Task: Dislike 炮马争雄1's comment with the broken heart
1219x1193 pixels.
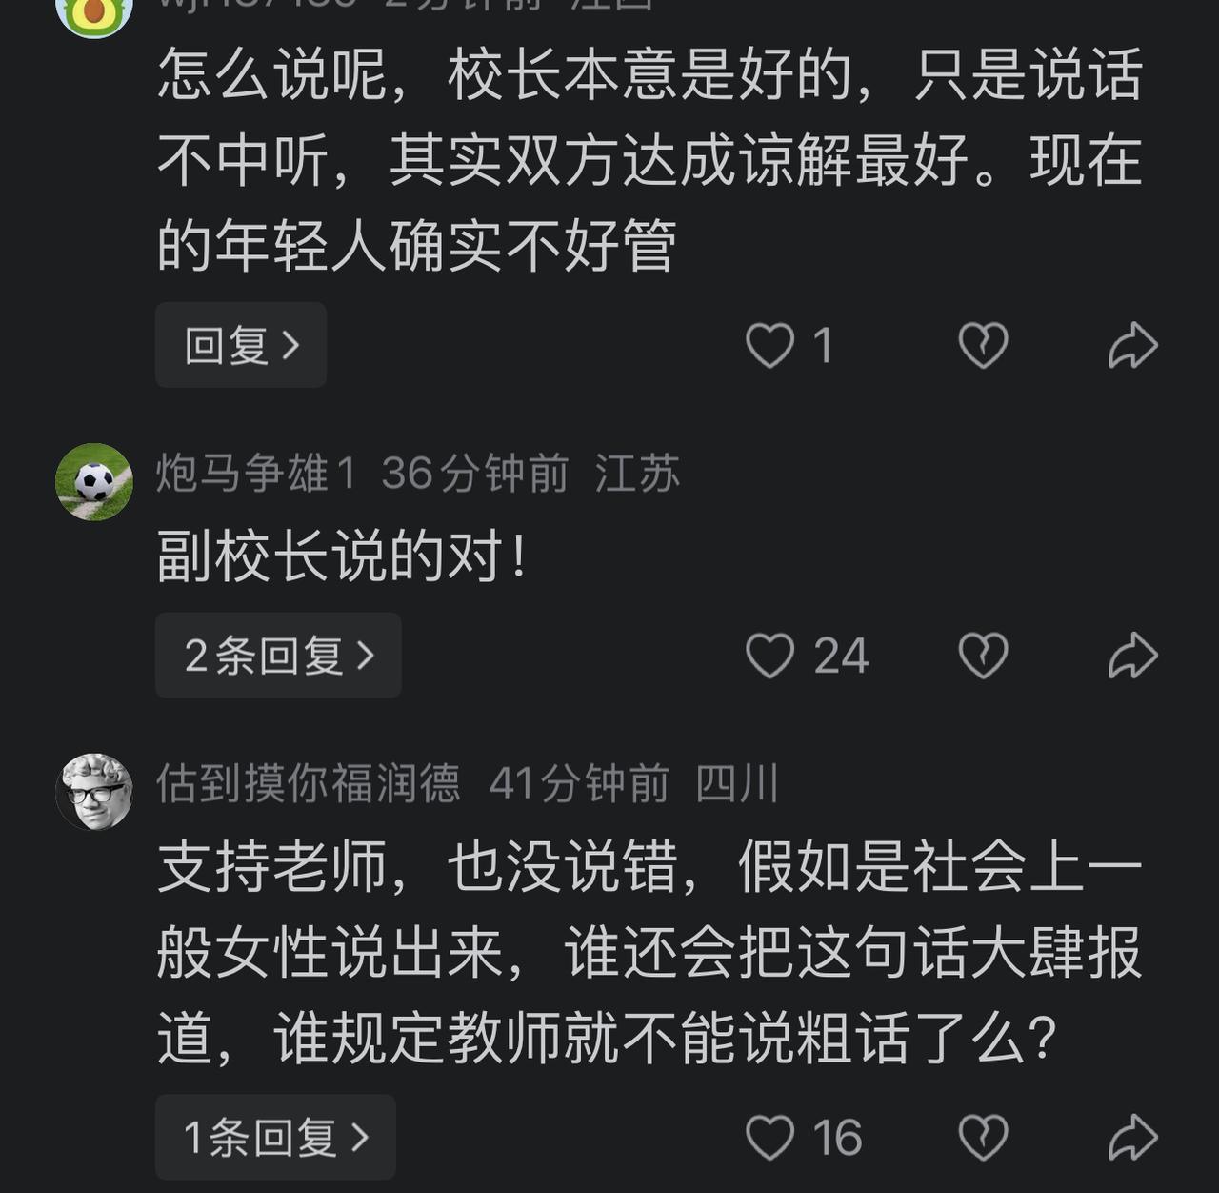Action: (x=983, y=656)
